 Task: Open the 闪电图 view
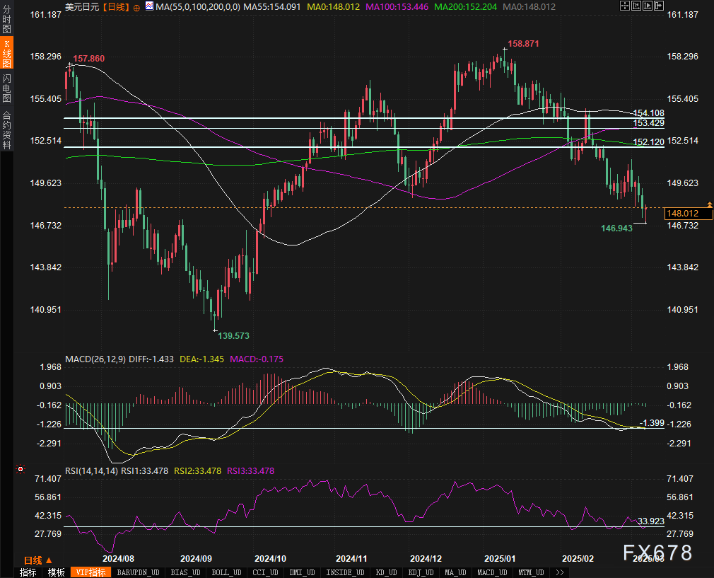[6, 89]
